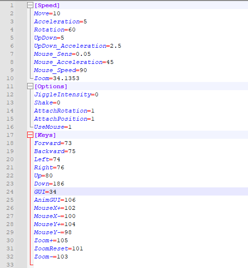Click the [Keys] section header text

[x=45, y=135]
